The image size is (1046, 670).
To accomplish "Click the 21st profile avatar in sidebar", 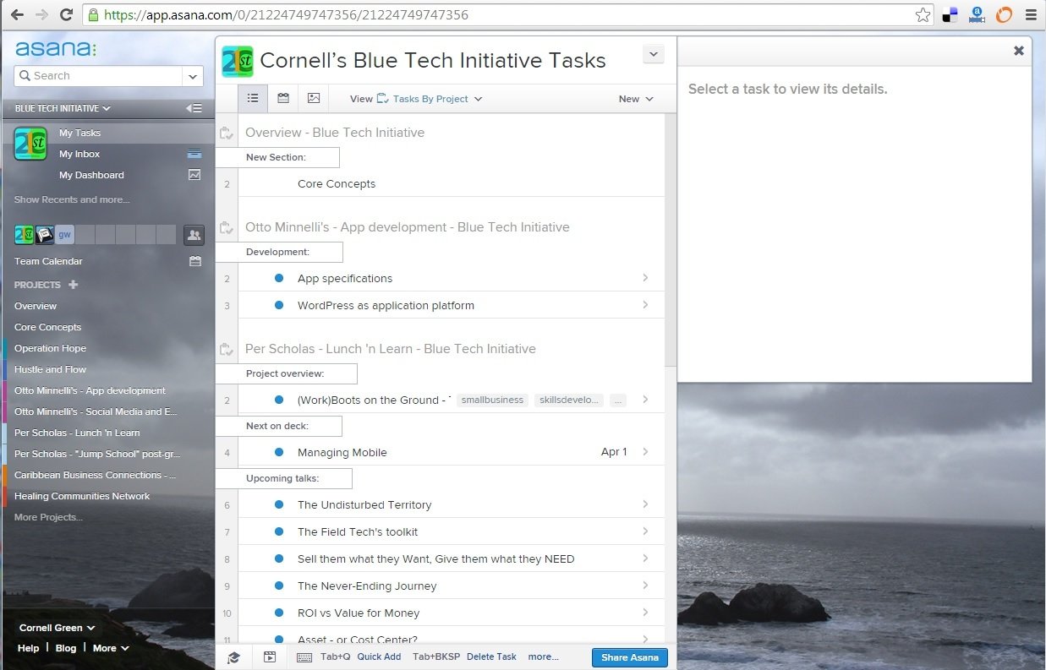I will tap(30, 144).
